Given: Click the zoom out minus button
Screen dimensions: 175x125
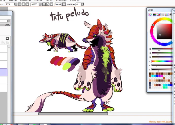Looking at the screenshot, I should pyautogui.click(x=20, y=4).
